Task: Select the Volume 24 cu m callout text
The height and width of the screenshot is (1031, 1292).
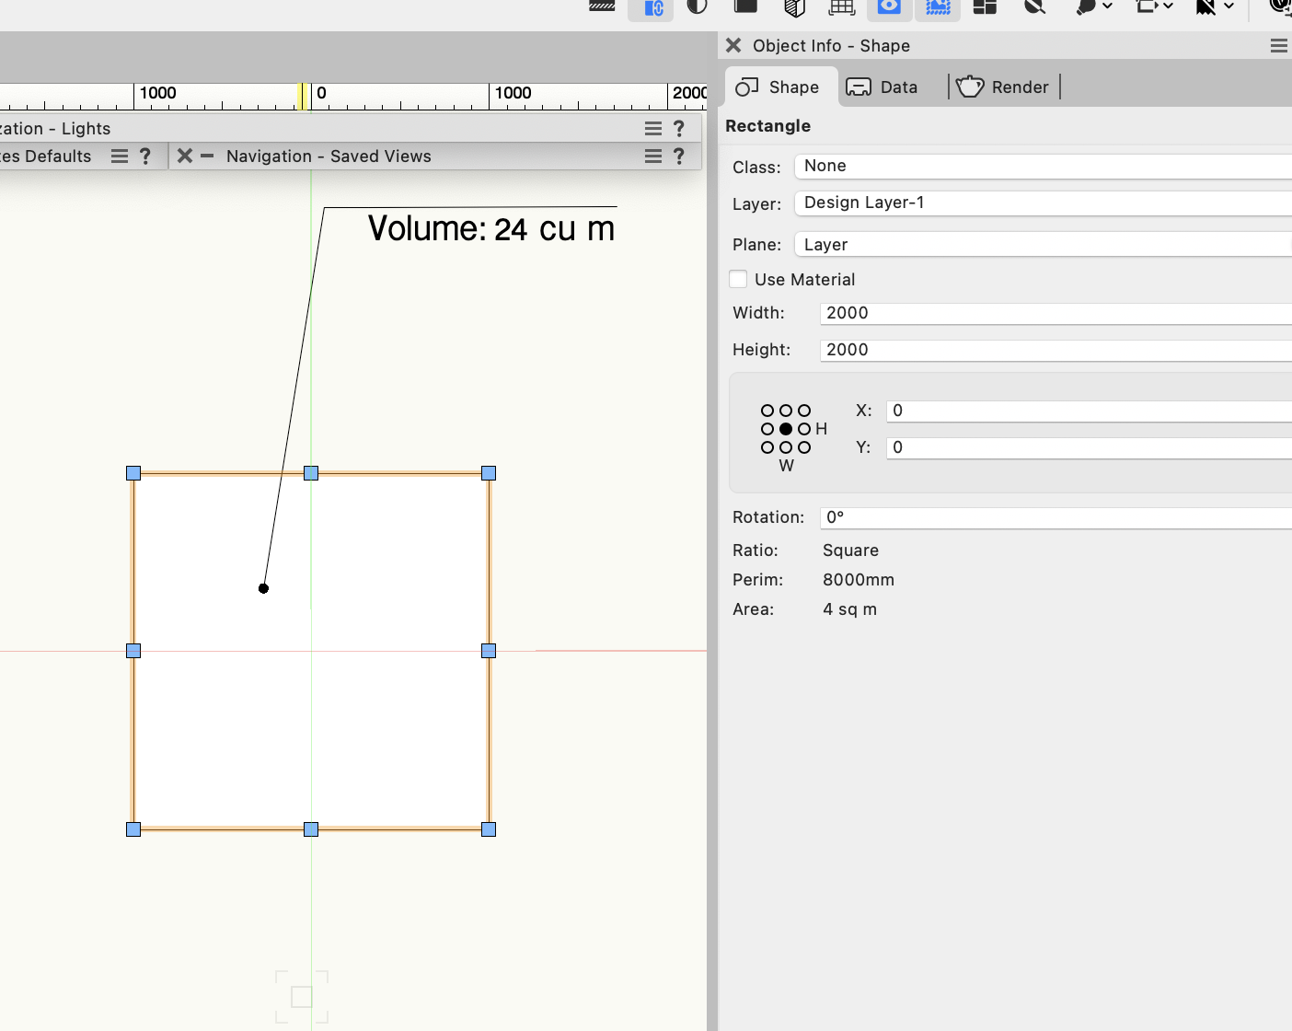Action: point(490,229)
